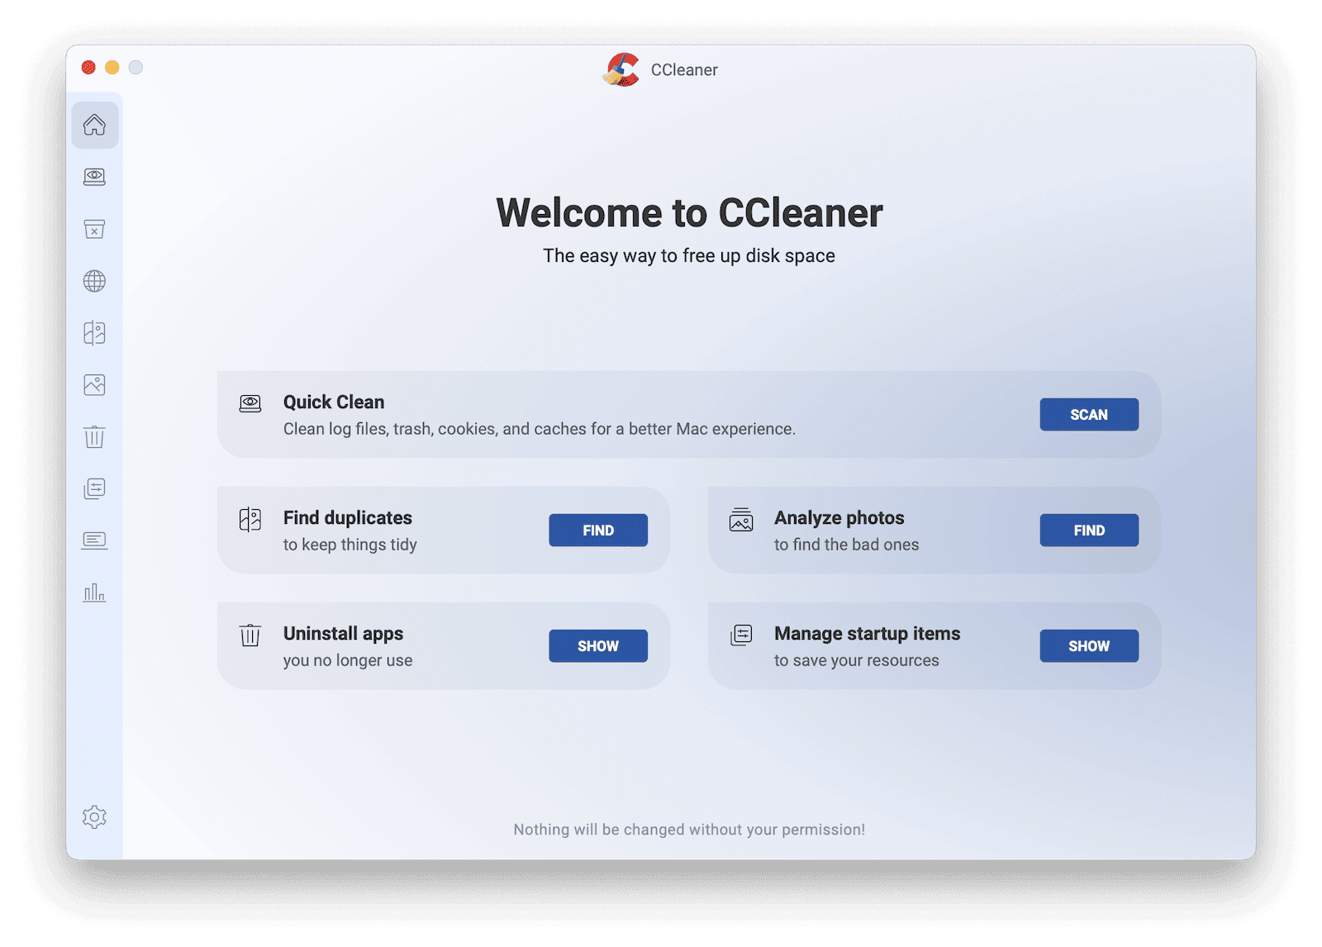Click the Analyze photos card icon
1322x947 pixels.
pyautogui.click(x=741, y=520)
